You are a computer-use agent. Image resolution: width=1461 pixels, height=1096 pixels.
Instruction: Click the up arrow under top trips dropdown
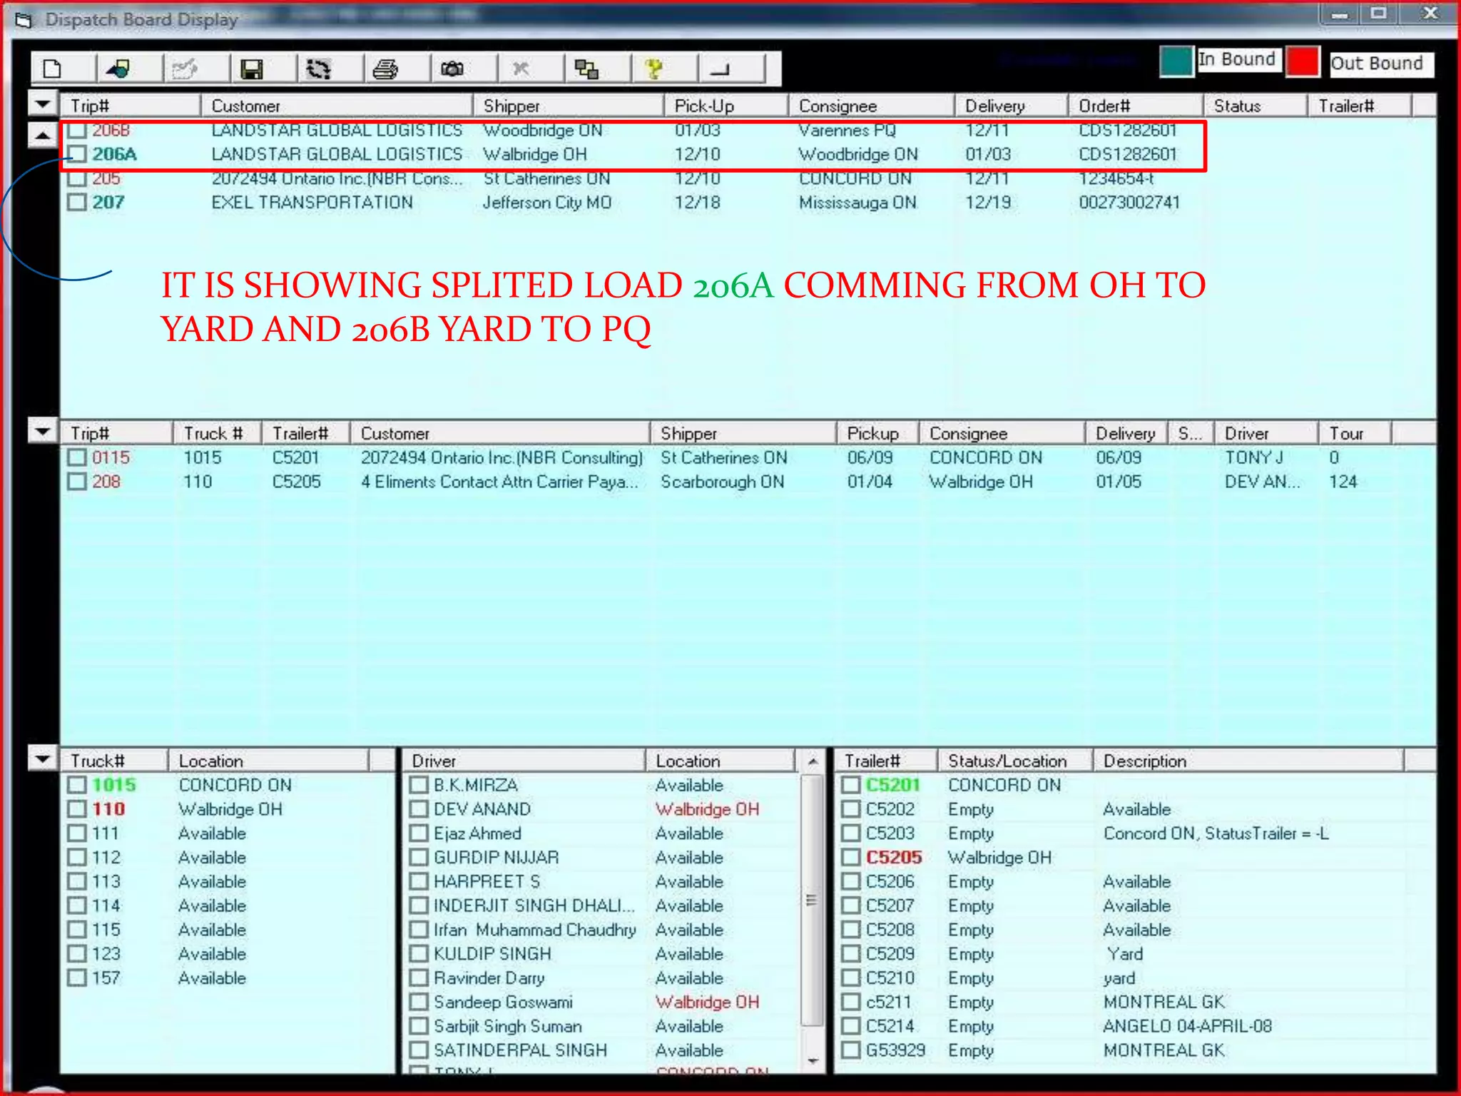point(43,134)
